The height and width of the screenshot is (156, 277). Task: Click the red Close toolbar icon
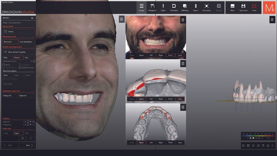[x=254, y=8]
